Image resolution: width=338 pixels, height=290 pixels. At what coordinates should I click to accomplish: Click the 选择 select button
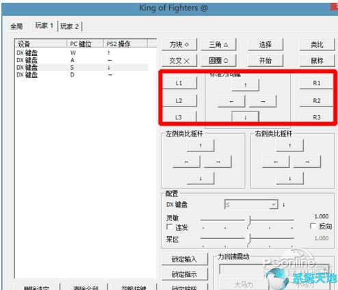pos(265,44)
